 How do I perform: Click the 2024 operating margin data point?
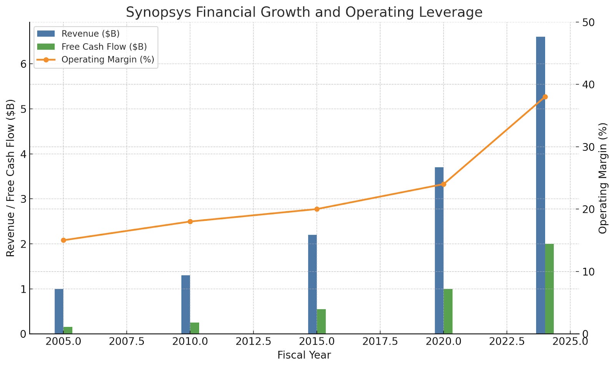pos(545,97)
